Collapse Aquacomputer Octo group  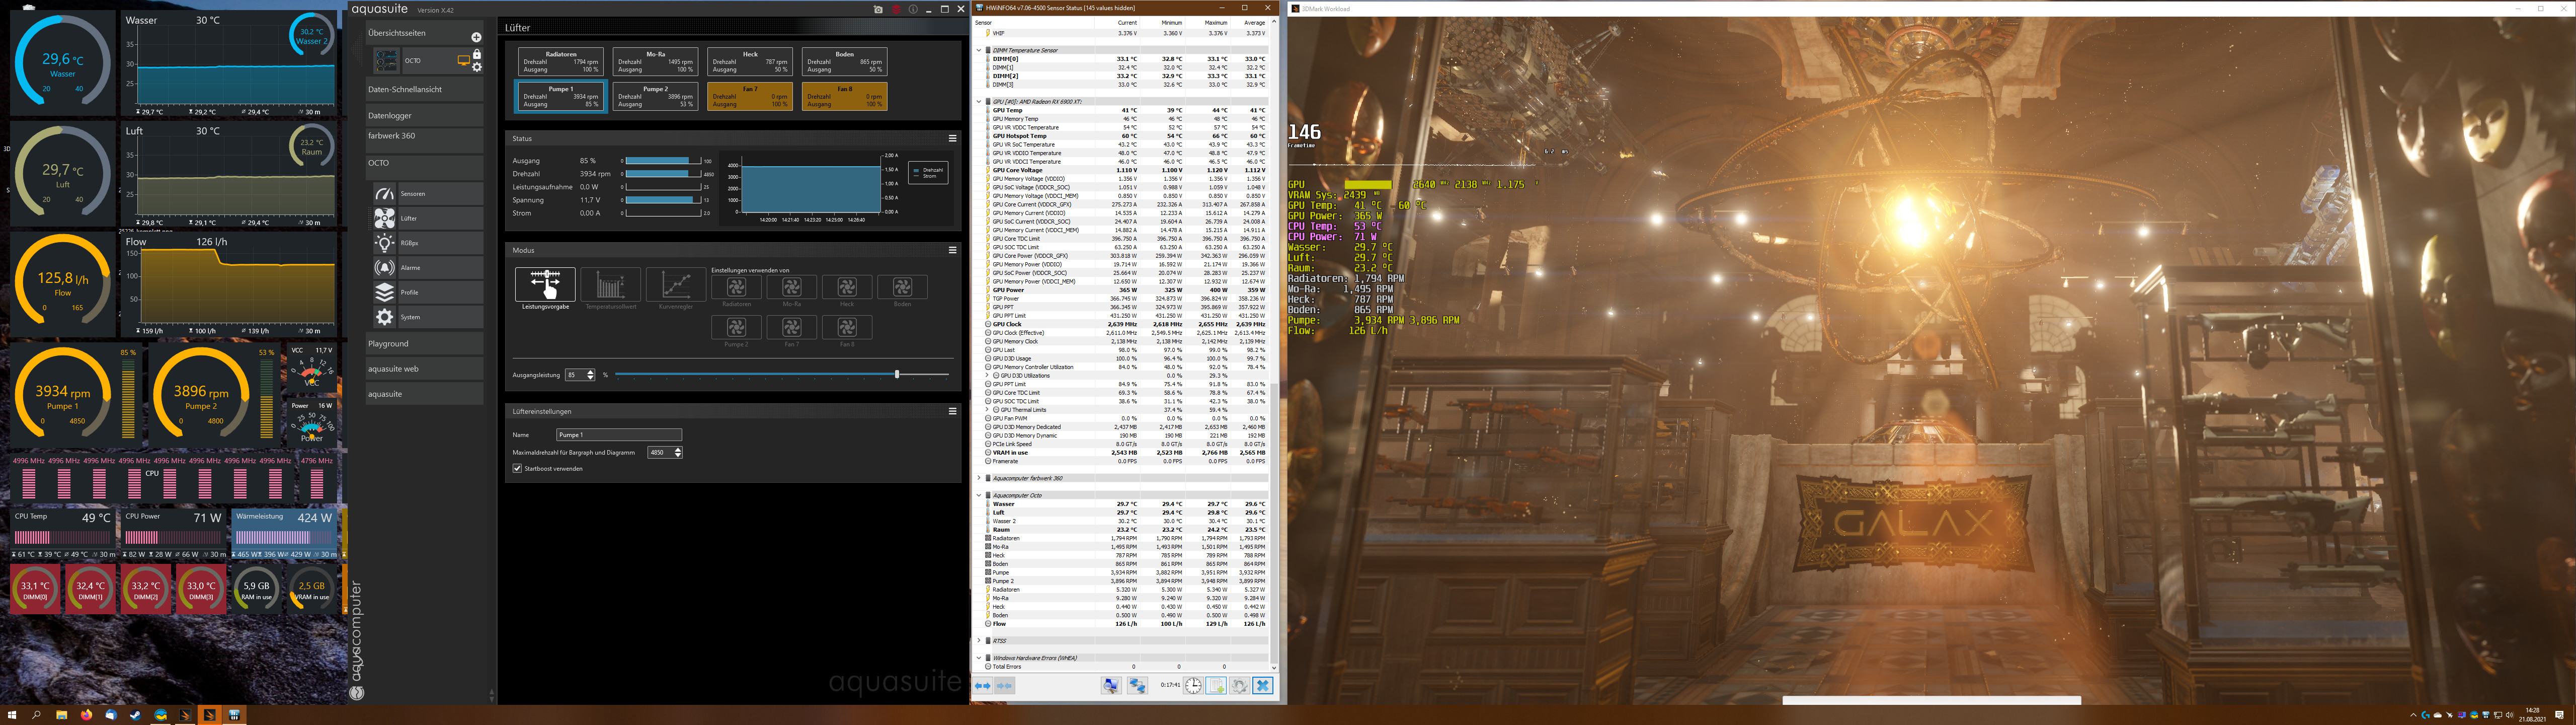(979, 495)
